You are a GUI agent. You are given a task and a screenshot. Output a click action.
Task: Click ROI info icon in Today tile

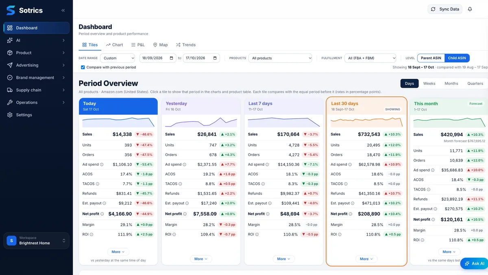coord(91,234)
